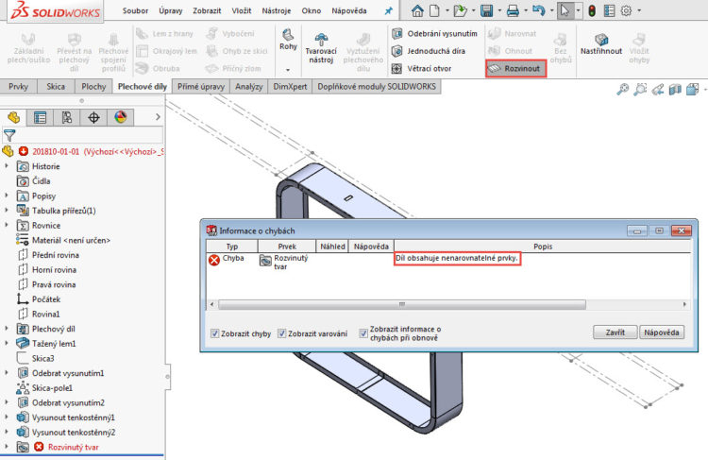Screen dimensions: 708x460
Task: Open the FeatureManager design tree tab icon
Action: pos(13,117)
